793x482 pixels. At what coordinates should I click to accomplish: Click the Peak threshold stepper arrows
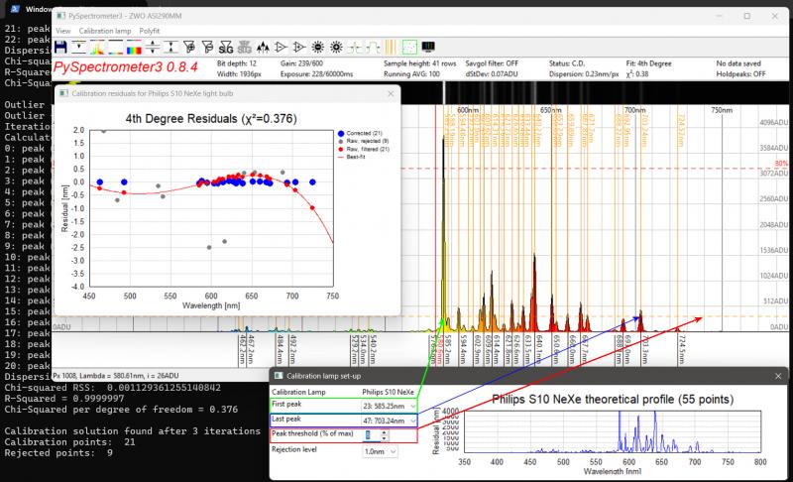click(x=384, y=435)
